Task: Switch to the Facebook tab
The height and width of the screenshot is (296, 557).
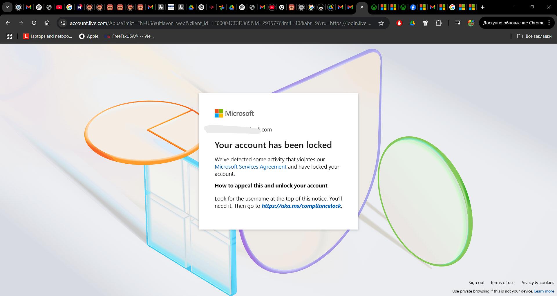Action: tap(413, 7)
